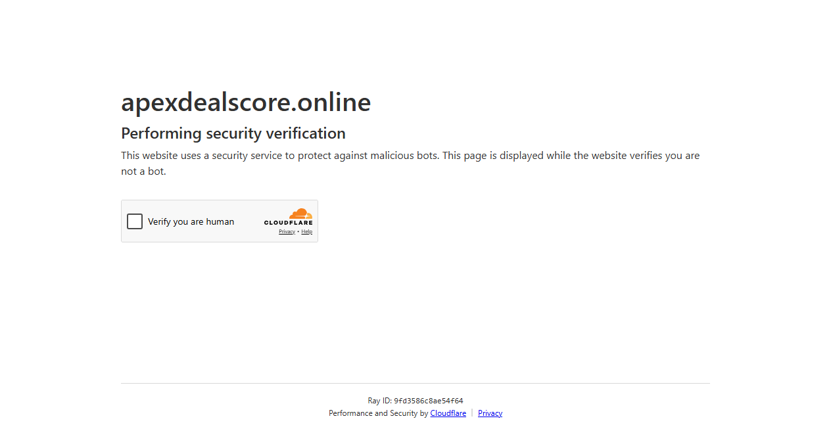Click 'Performance and Security by' footer text
831x429 pixels.
pyautogui.click(x=379, y=413)
